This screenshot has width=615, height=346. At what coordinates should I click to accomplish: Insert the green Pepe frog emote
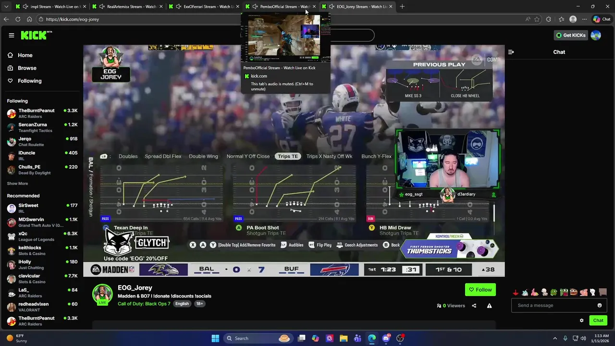(x=554, y=292)
